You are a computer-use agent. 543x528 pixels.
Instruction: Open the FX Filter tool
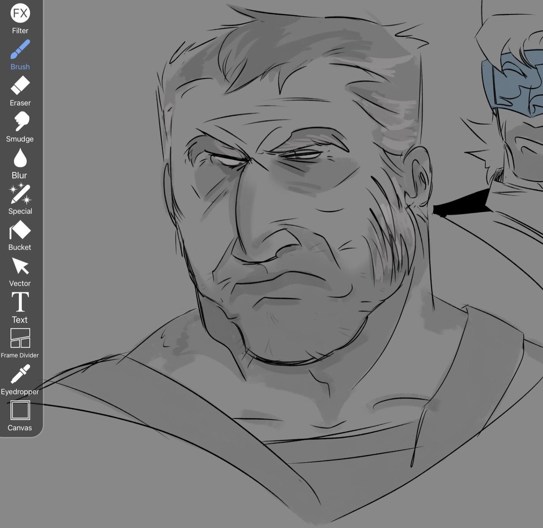tap(20, 19)
